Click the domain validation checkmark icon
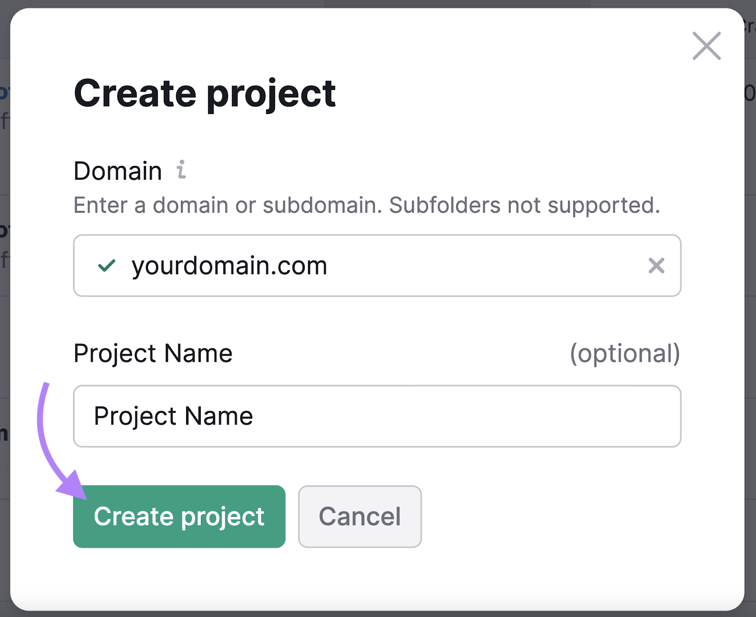This screenshot has height=617, width=756. (107, 266)
